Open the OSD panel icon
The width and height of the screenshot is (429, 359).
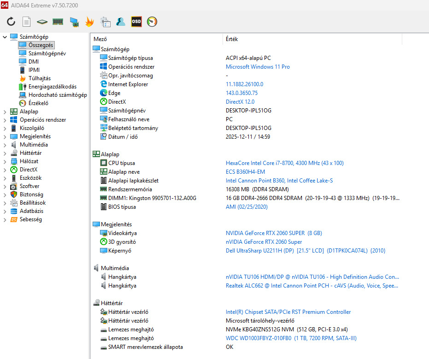[136, 22]
